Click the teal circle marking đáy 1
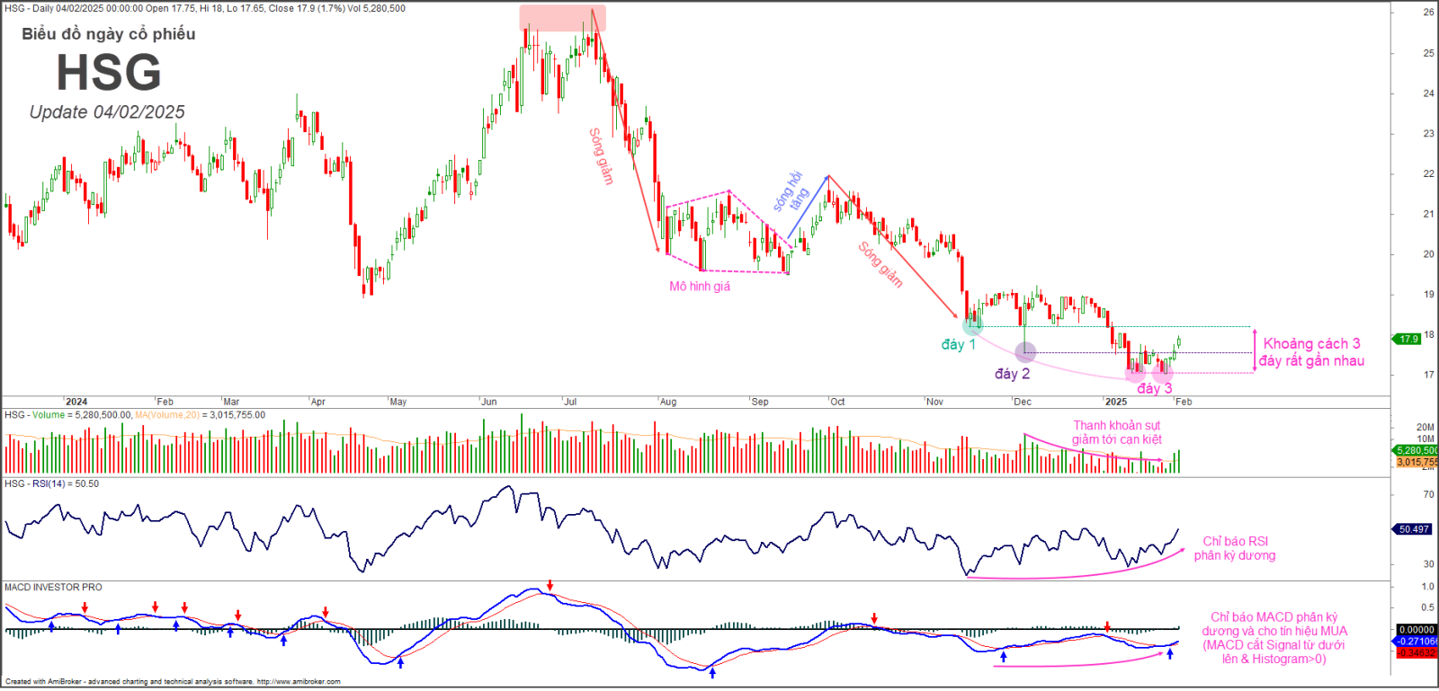 point(973,325)
